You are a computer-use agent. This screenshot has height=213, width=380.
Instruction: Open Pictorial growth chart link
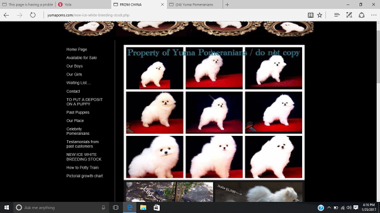tap(85, 176)
